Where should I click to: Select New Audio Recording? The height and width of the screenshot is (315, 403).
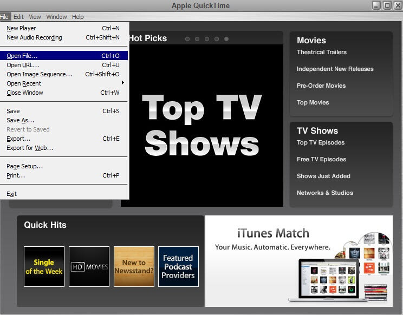tap(64, 37)
